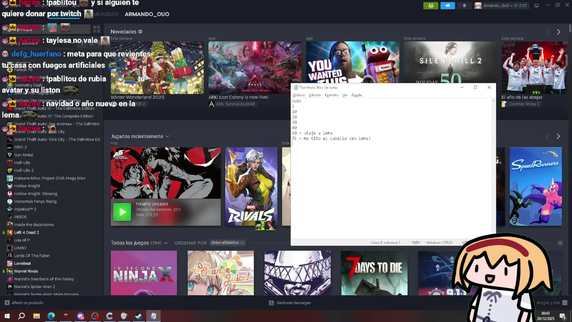Screen dimensions: 572x322
Task: Select Hatsune Miku: Project DIVA Mega Mix+
Action: pyautogui.click(x=50, y=178)
